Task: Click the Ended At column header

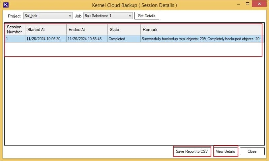Action: tap(87, 29)
